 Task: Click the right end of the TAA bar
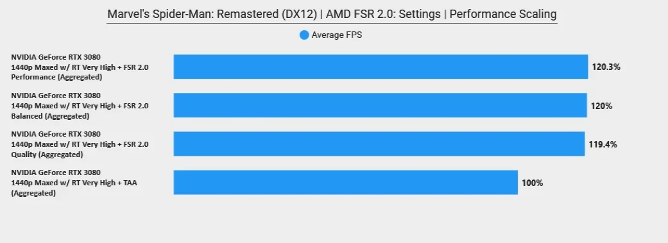[x=515, y=183]
